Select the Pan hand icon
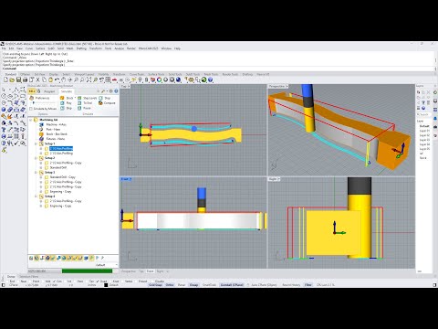This screenshot has height=329, width=438. coord(63,80)
